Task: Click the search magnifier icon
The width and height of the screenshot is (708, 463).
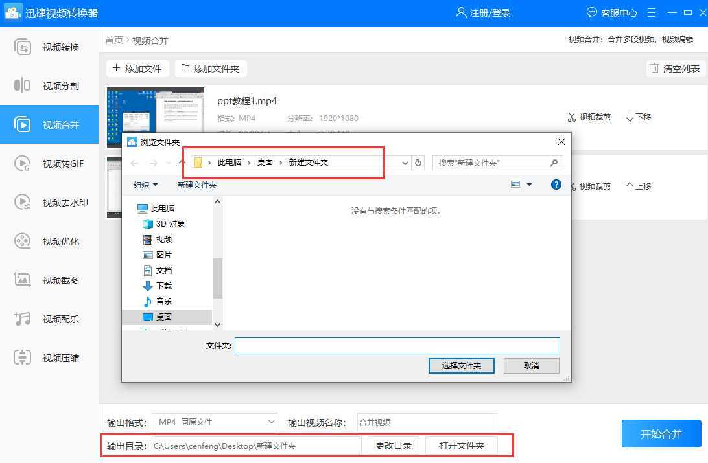Action: pos(554,163)
